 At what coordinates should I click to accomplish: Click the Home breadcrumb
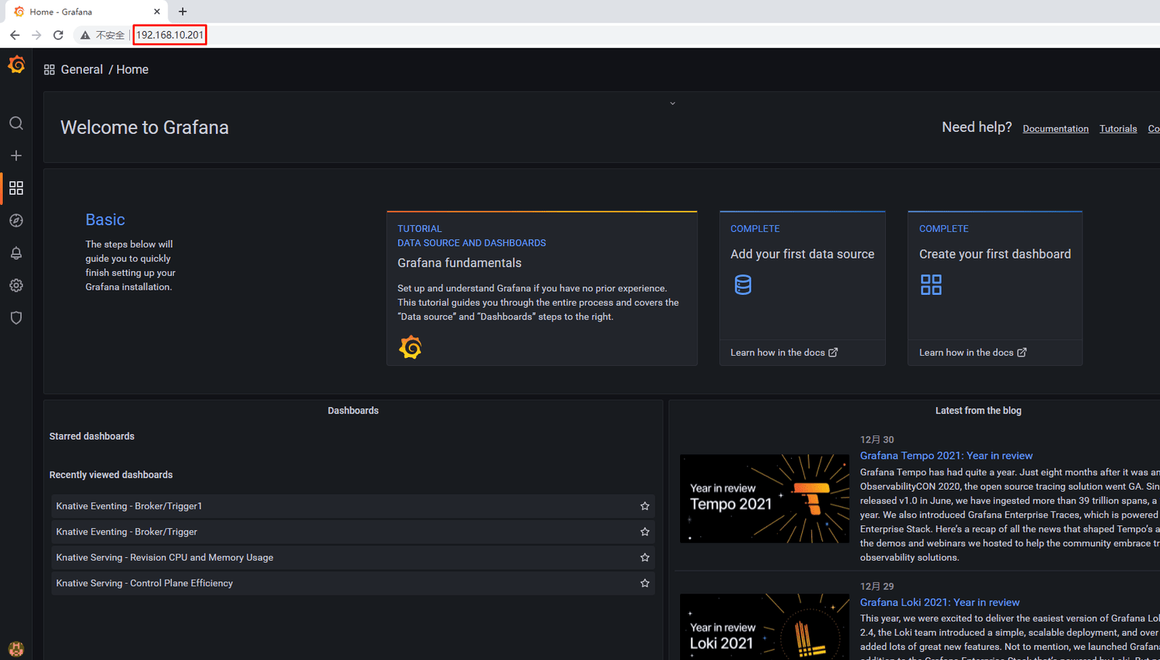pyautogui.click(x=132, y=70)
